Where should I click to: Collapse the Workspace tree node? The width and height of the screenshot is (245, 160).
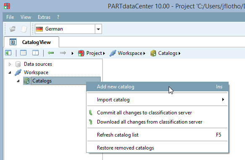pyautogui.click(x=10, y=72)
